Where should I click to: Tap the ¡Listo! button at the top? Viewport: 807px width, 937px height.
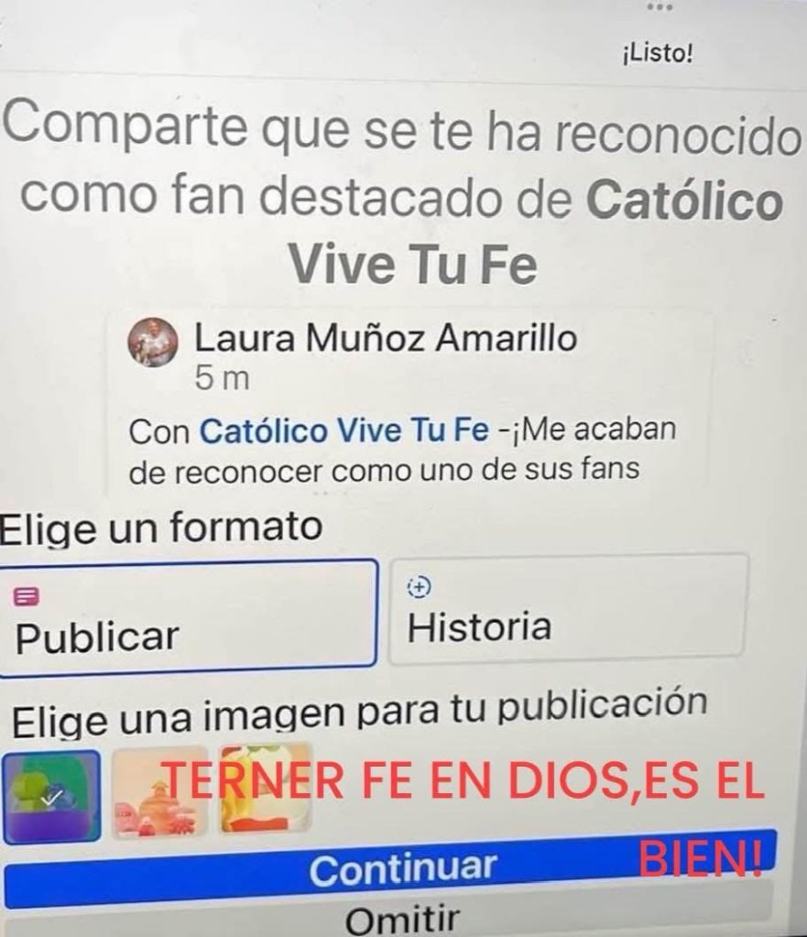coord(658,54)
